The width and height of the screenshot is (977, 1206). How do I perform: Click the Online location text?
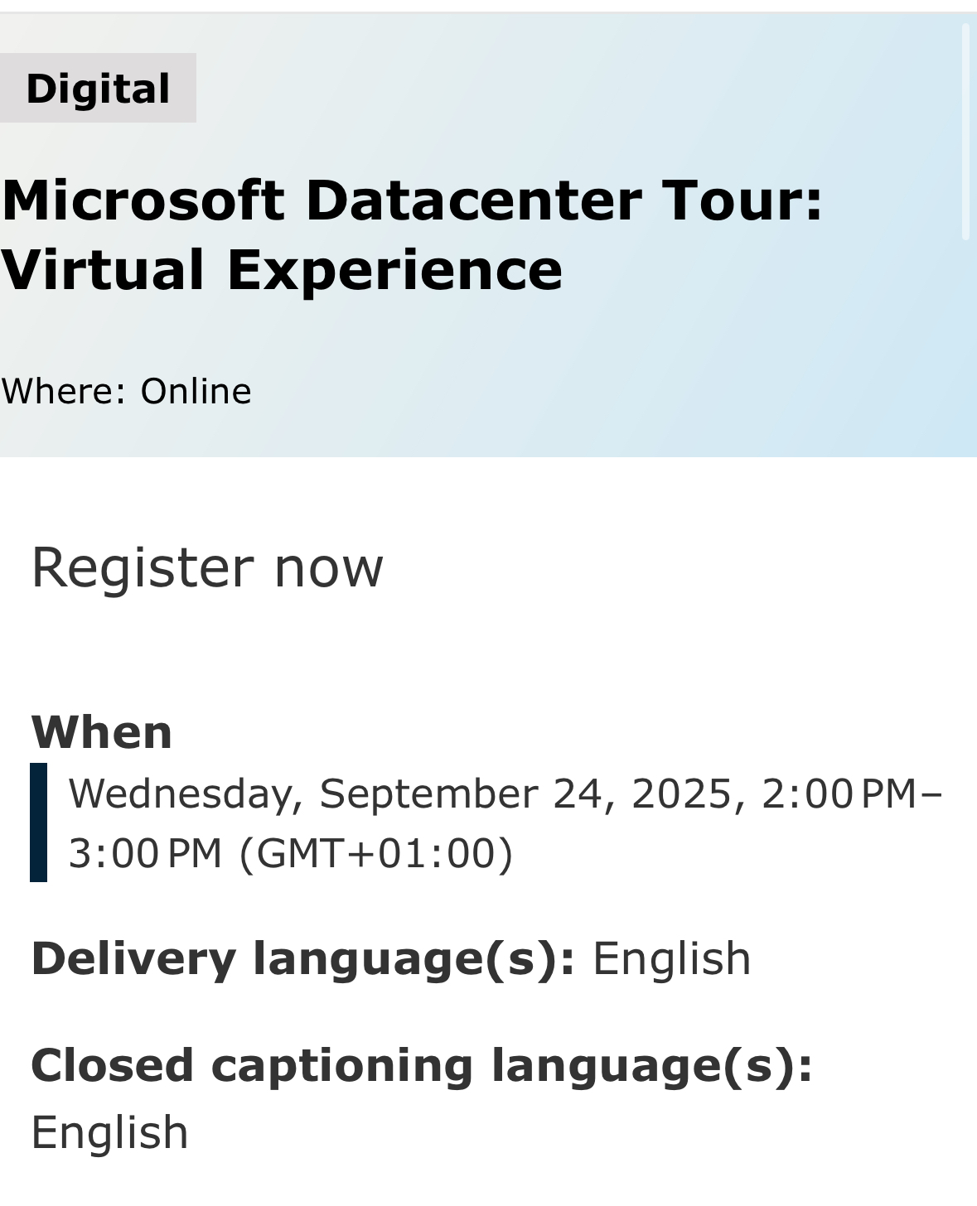click(x=196, y=392)
